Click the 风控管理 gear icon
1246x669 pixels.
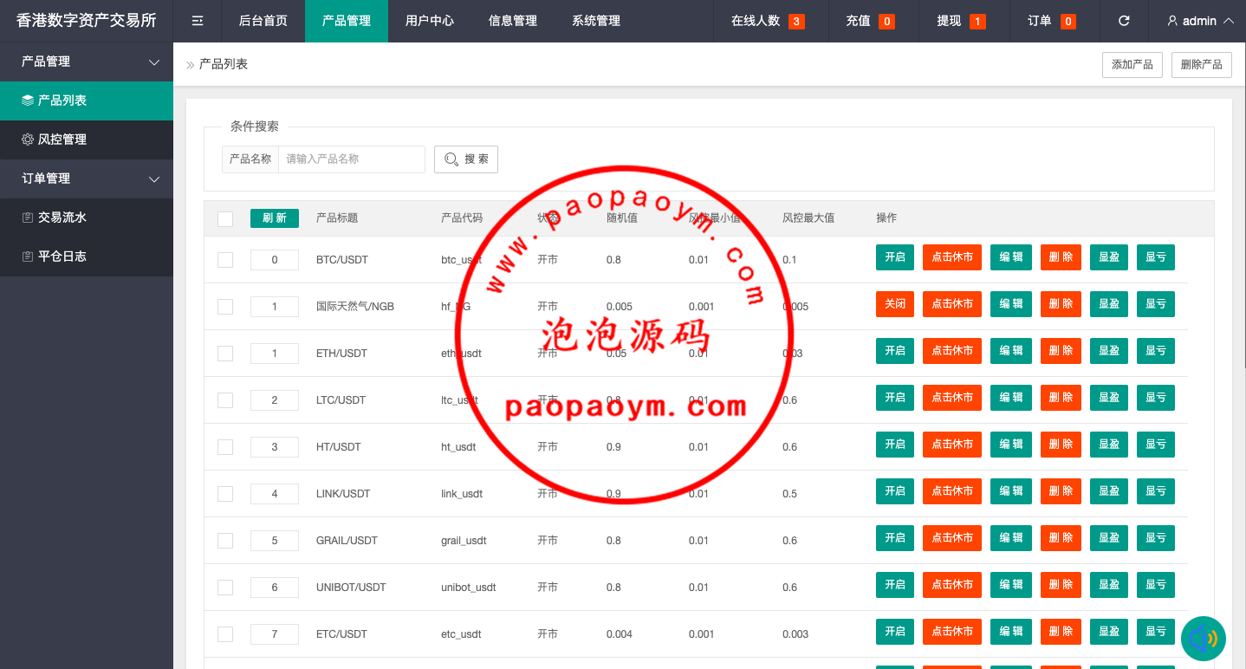coord(28,140)
